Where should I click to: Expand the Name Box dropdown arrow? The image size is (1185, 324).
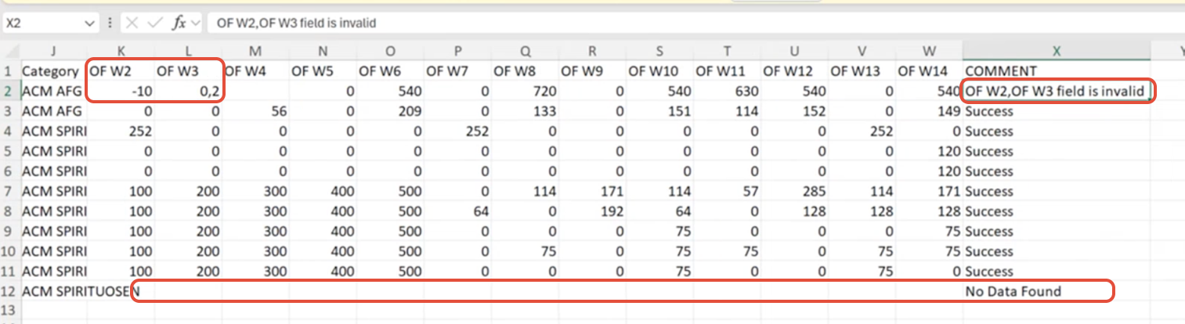[89, 23]
